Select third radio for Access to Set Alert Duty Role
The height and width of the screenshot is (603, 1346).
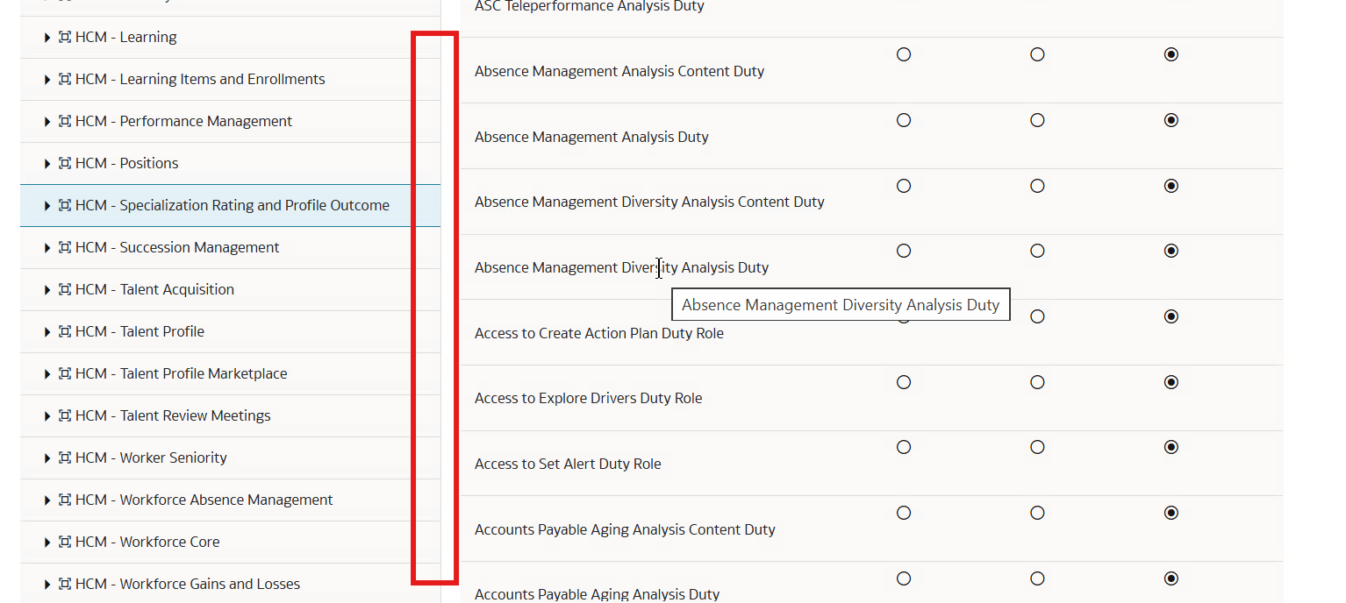tap(1171, 447)
